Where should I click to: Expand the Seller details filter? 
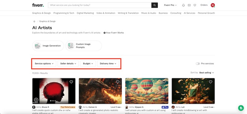(x=68, y=63)
